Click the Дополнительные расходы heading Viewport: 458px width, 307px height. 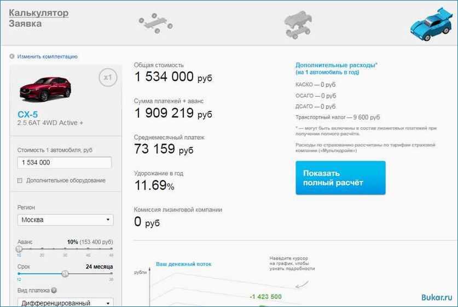(336, 68)
